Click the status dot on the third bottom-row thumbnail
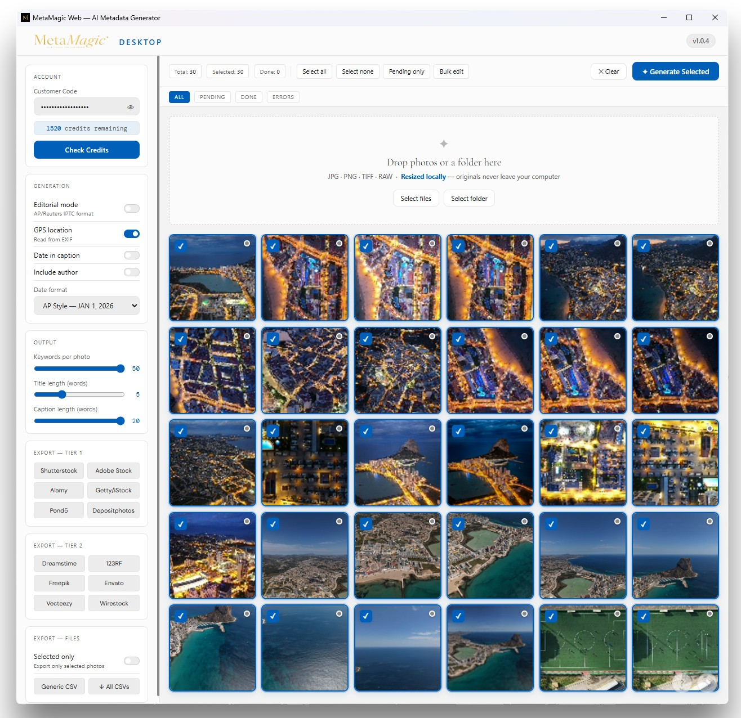 click(x=432, y=614)
